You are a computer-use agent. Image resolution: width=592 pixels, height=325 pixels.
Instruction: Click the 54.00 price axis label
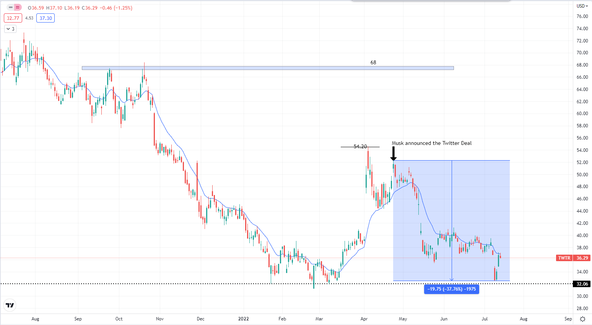(x=582, y=150)
